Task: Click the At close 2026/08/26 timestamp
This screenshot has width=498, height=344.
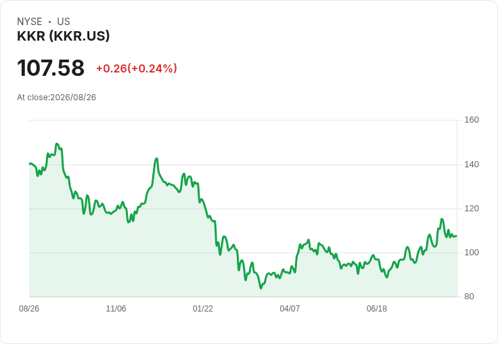Action: pyautogui.click(x=57, y=98)
